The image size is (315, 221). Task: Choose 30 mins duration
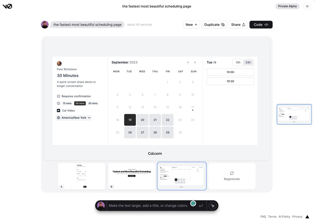80,103
